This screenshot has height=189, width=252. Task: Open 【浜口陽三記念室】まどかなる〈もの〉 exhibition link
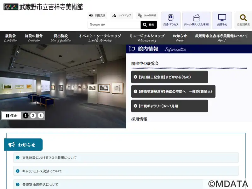(169, 77)
